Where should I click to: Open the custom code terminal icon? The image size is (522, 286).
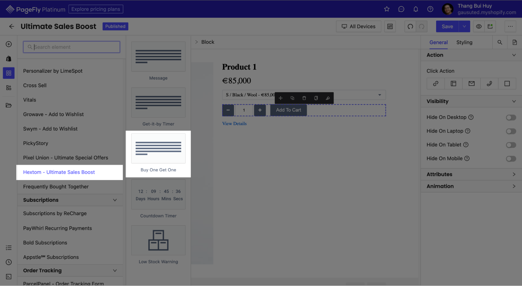tap(9, 277)
